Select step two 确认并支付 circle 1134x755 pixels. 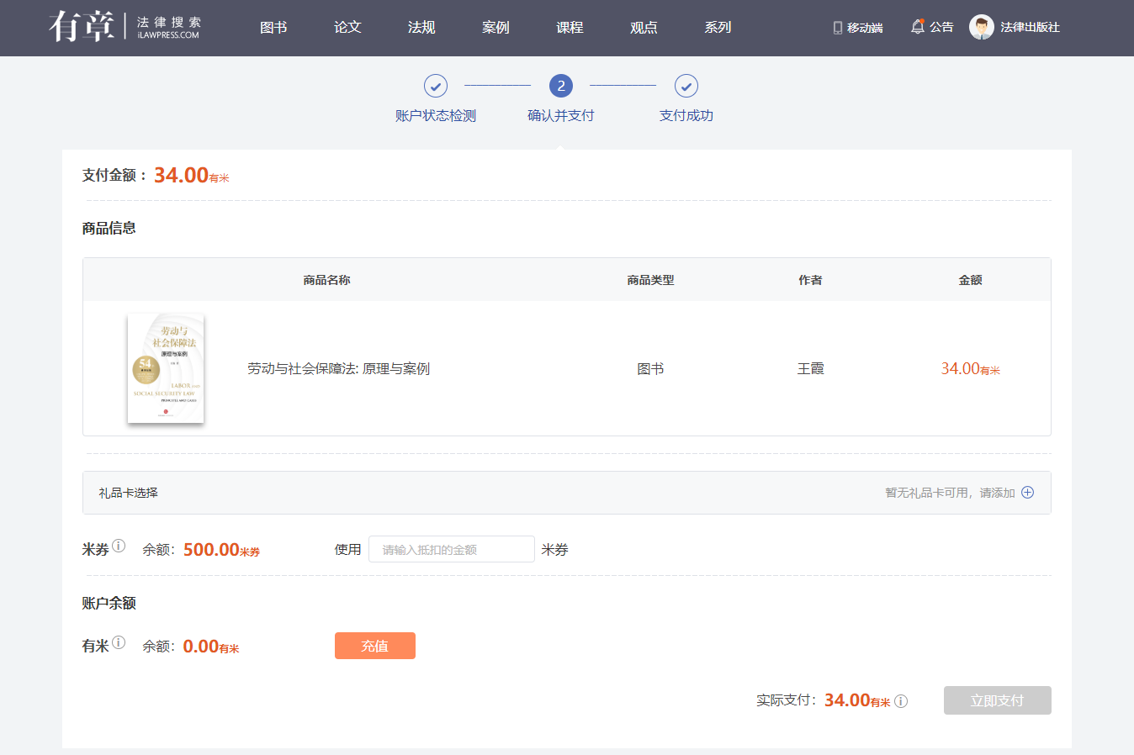point(561,86)
